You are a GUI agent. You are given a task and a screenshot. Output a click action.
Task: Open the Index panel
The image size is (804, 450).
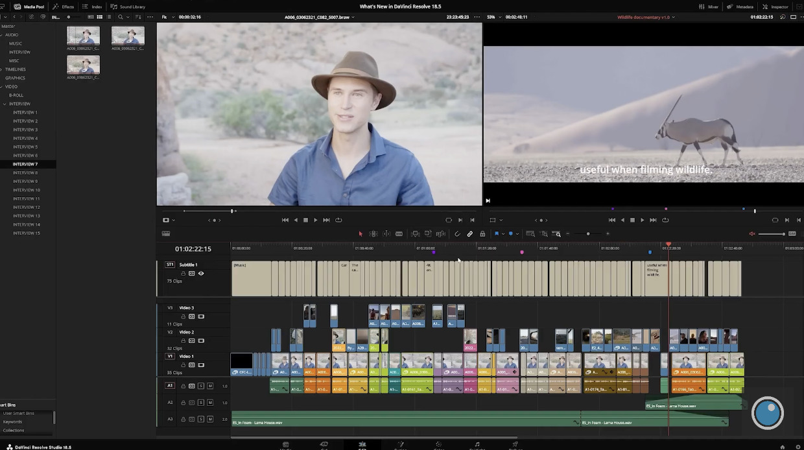click(93, 6)
